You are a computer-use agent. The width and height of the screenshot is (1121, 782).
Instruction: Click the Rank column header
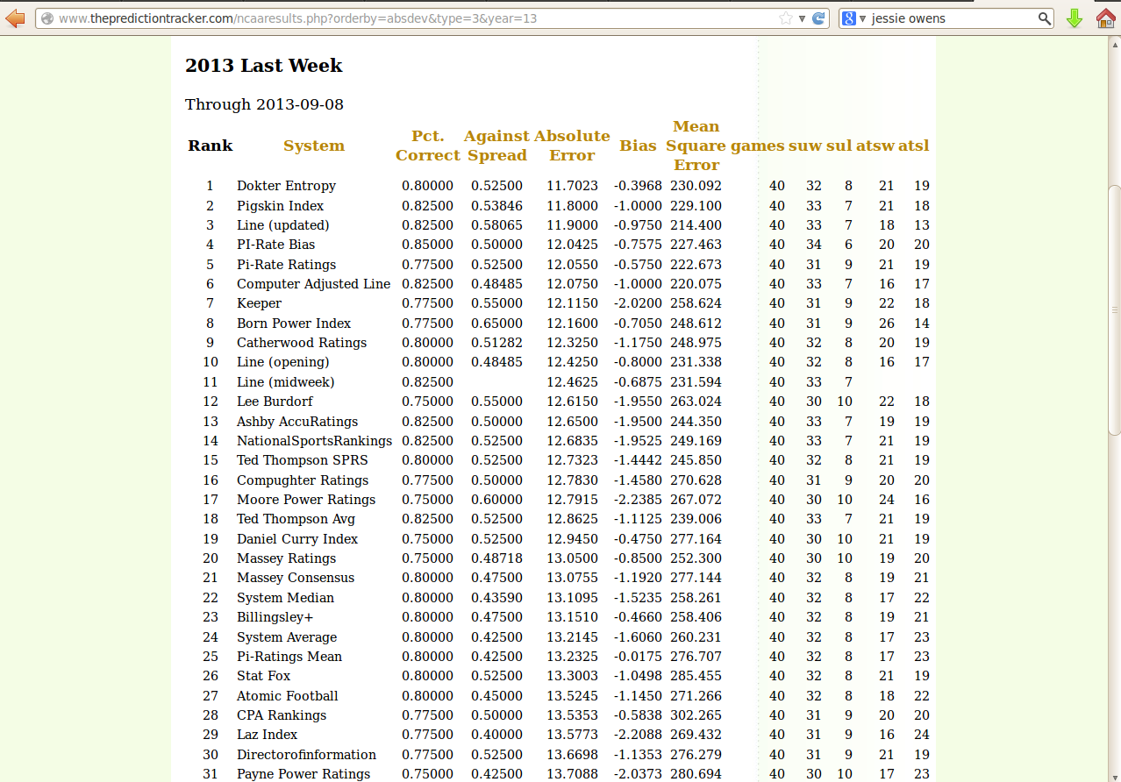(x=211, y=146)
